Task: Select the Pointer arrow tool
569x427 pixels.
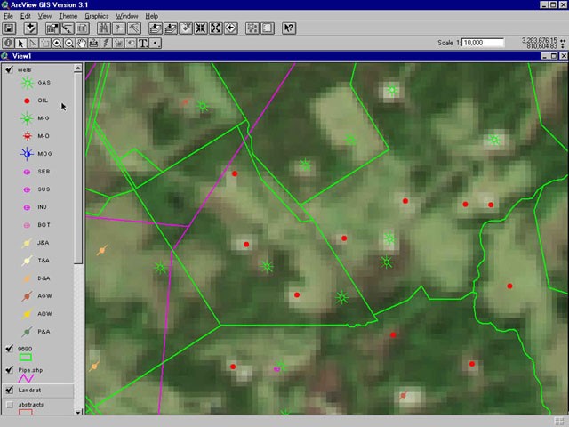Action: pyautogui.click(x=21, y=43)
